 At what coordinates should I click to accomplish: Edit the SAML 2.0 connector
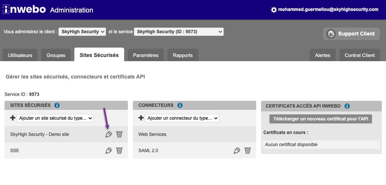pyautogui.click(x=237, y=150)
